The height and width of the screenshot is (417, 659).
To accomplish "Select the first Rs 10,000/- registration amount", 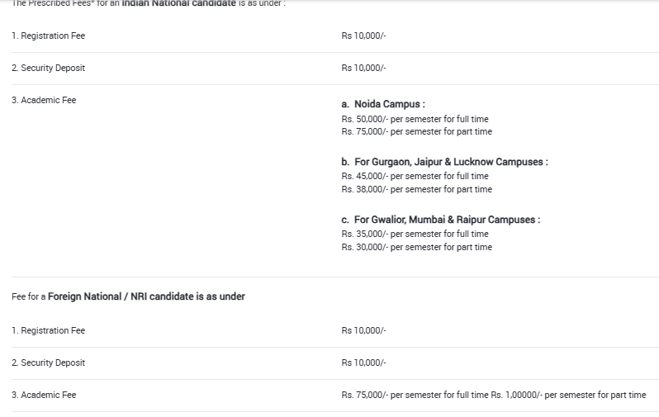I will (x=363, y=36).
